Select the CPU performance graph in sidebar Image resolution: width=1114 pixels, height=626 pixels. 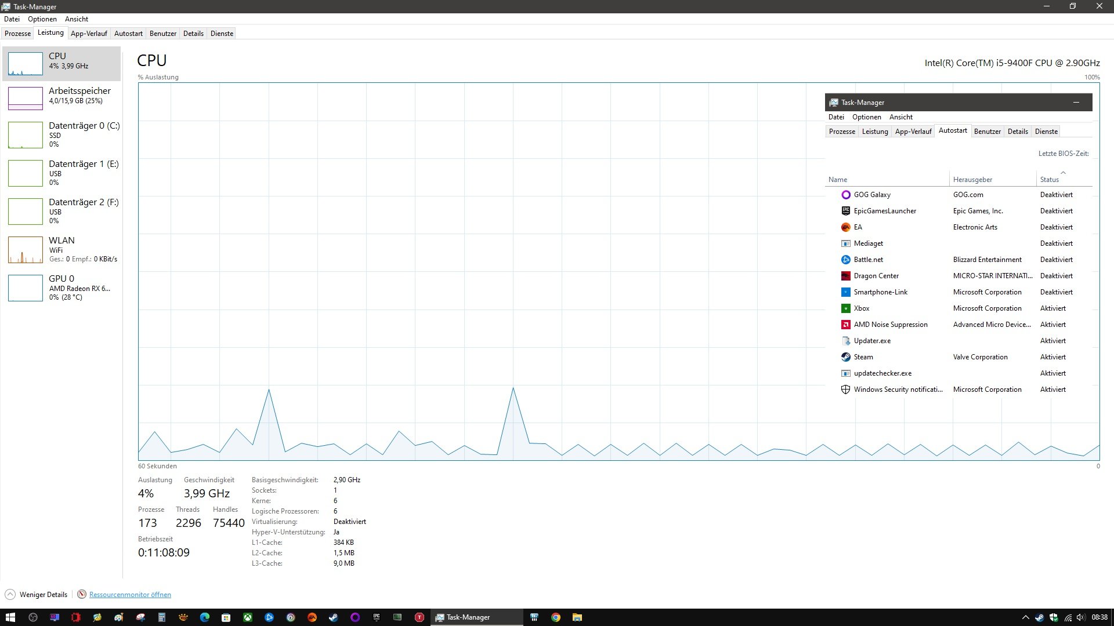[62, 63]
